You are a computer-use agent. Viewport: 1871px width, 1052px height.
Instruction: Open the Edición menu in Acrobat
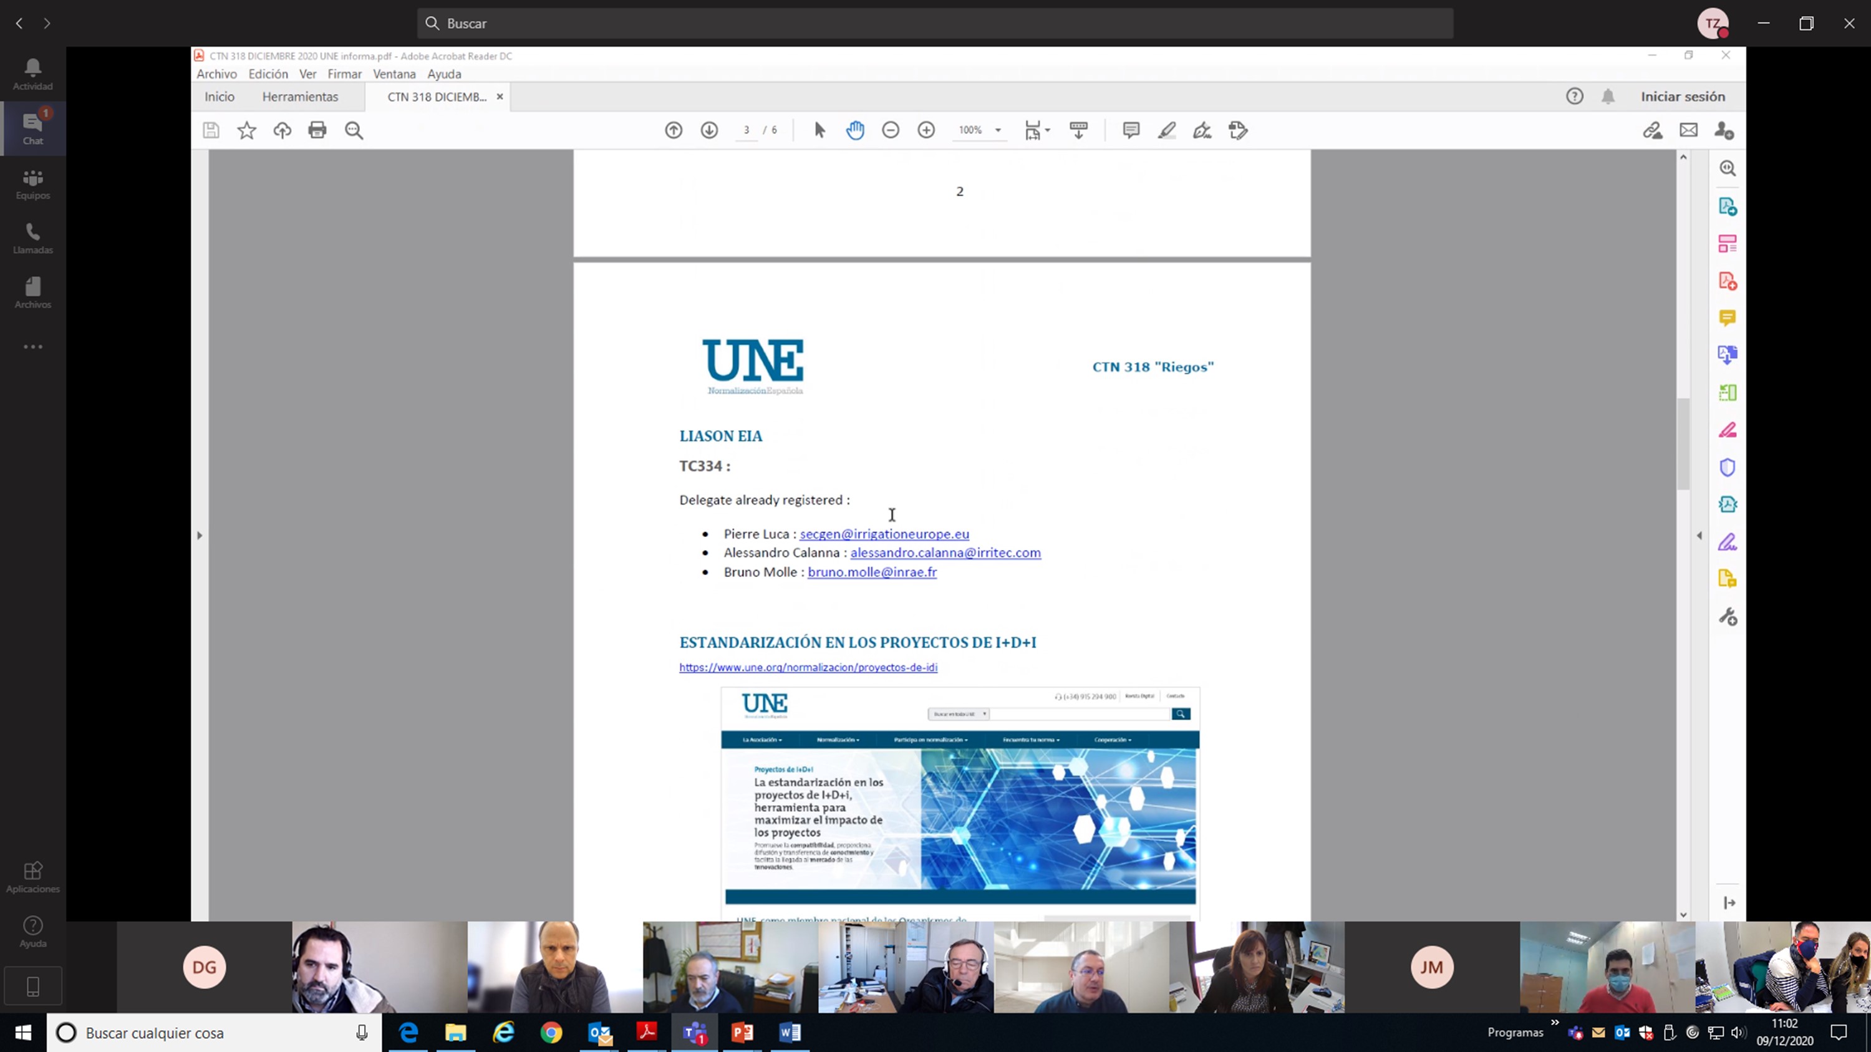click(x=268, y=74)
